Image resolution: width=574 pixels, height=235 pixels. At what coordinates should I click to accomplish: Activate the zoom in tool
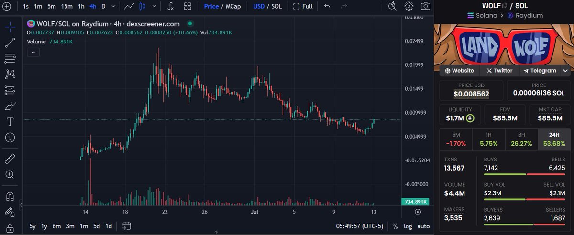pyautogui.click(x=10, y=174)
